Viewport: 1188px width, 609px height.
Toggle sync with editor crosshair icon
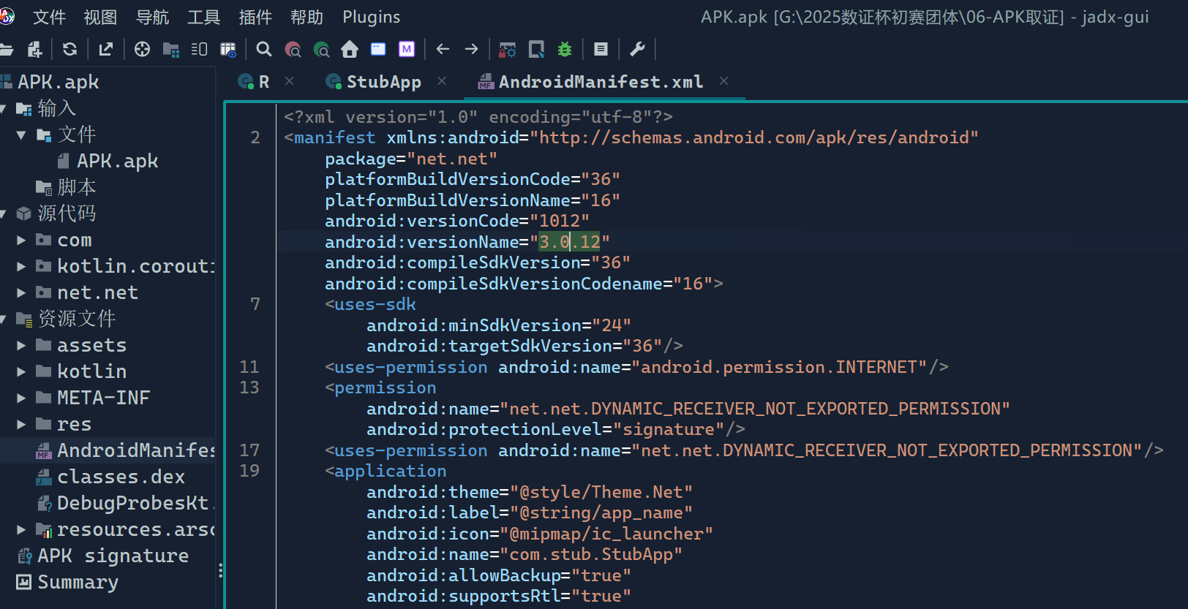coord(142,49)
